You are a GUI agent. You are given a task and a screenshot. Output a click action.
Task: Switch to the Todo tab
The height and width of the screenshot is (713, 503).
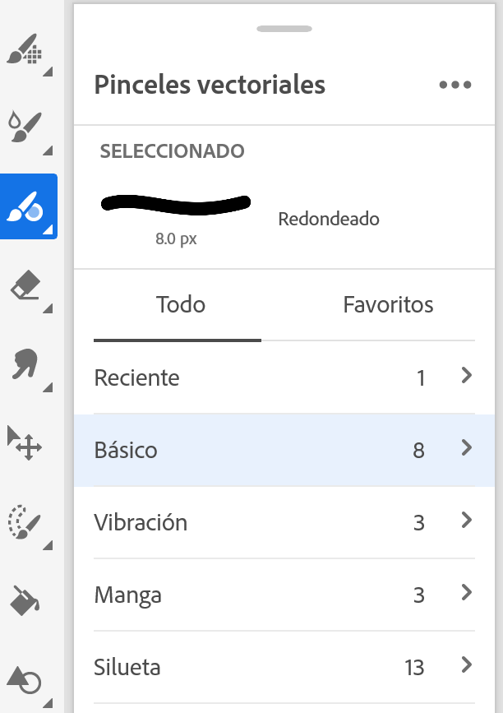coord(180,305)
